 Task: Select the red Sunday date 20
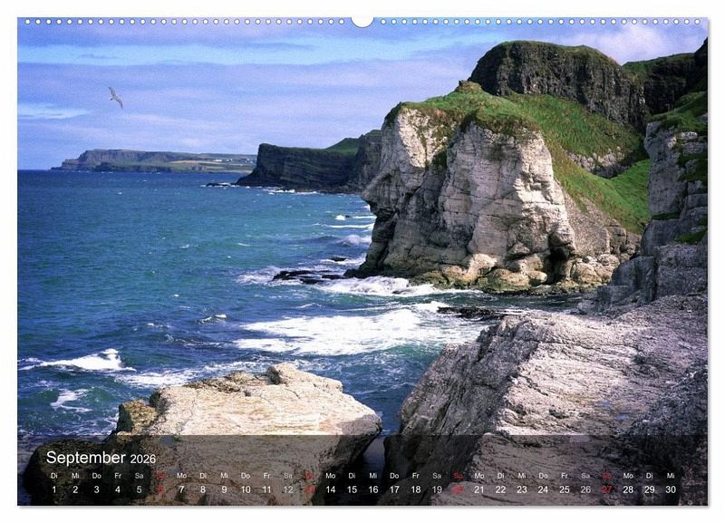click(x=459, y=489)
